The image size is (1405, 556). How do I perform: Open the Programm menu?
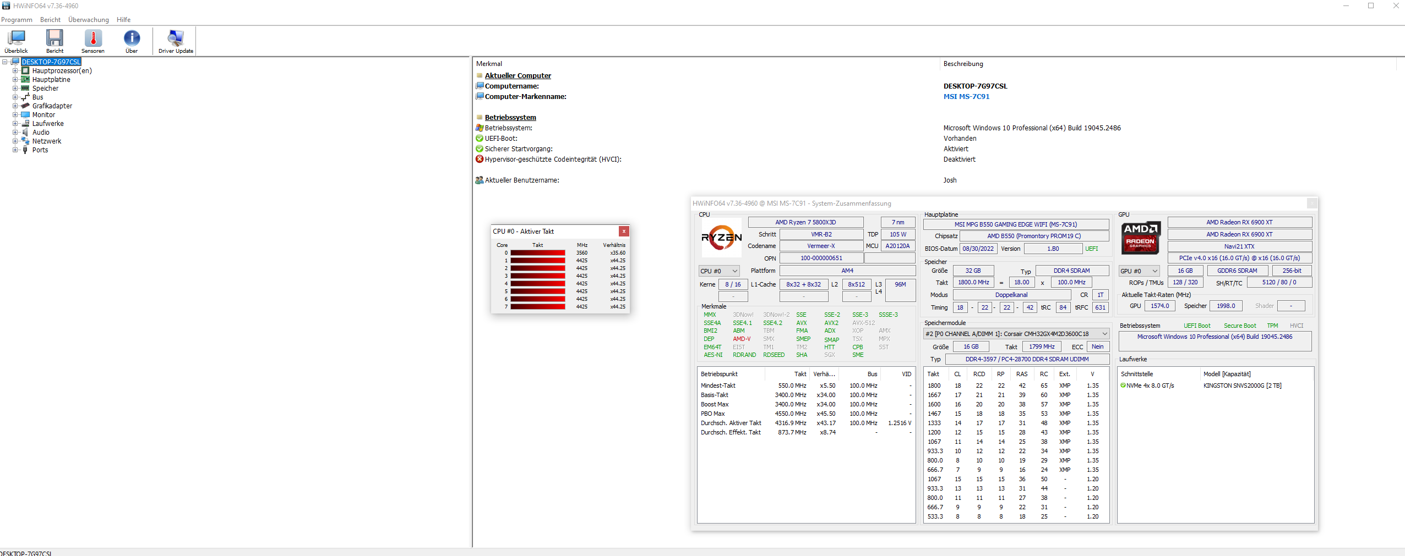tap(17, 20)
